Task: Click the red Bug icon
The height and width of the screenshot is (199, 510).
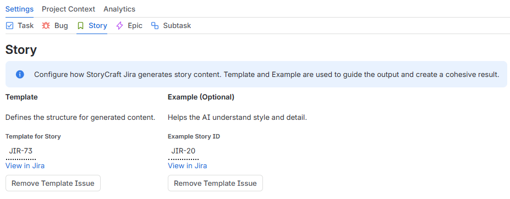Action: [46, 26]
